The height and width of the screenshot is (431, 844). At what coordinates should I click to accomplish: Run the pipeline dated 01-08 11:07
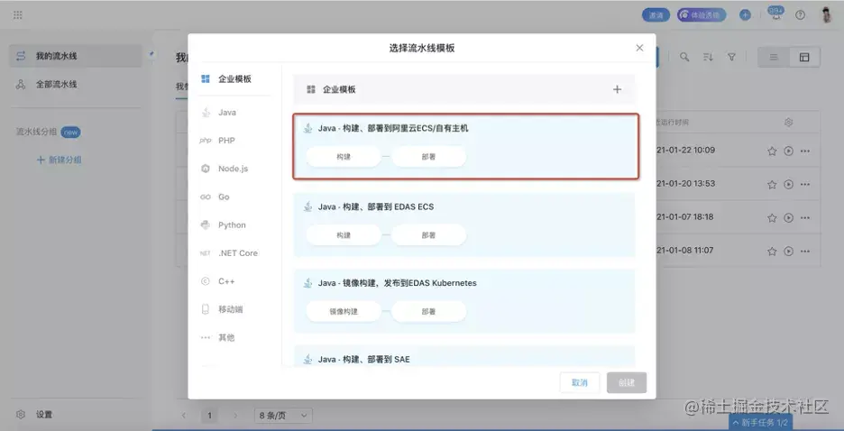(789, 252)
